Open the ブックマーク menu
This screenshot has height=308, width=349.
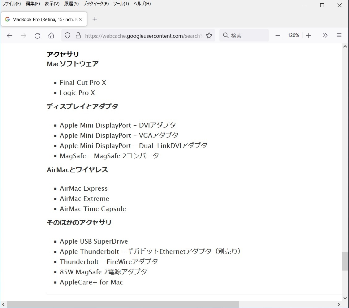(96, 4)
